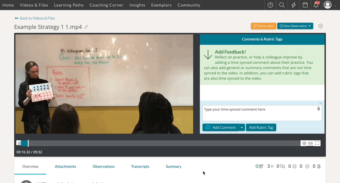Screen dimensions: 340x183
Task: Pause the video playback
Action: [x=19, y=143]
